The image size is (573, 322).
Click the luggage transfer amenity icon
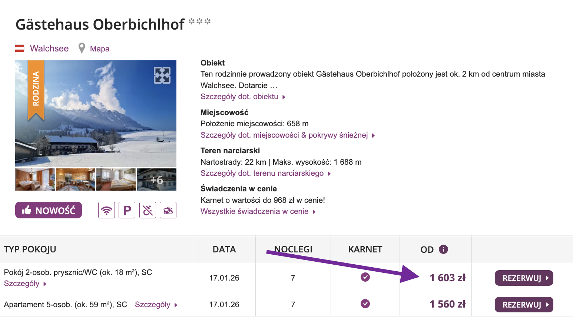click(168, 210)
